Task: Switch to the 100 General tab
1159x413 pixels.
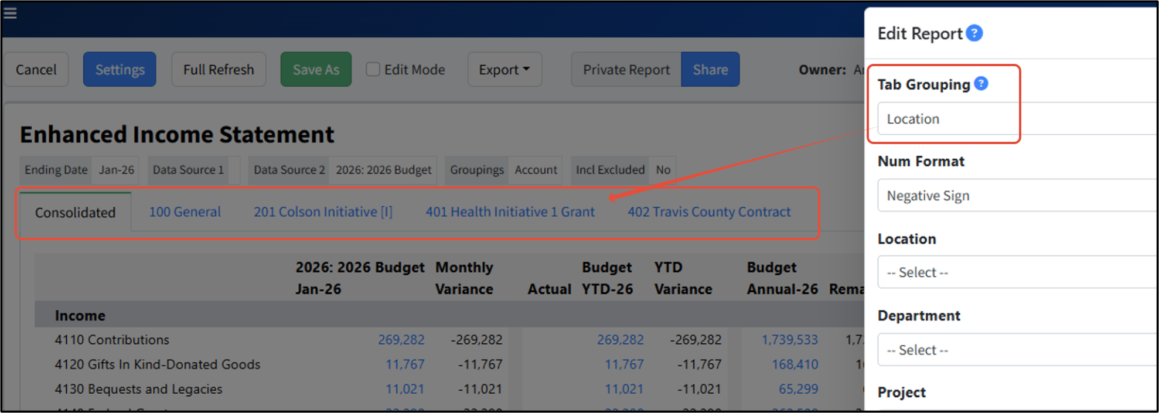Action: [185, 212]
